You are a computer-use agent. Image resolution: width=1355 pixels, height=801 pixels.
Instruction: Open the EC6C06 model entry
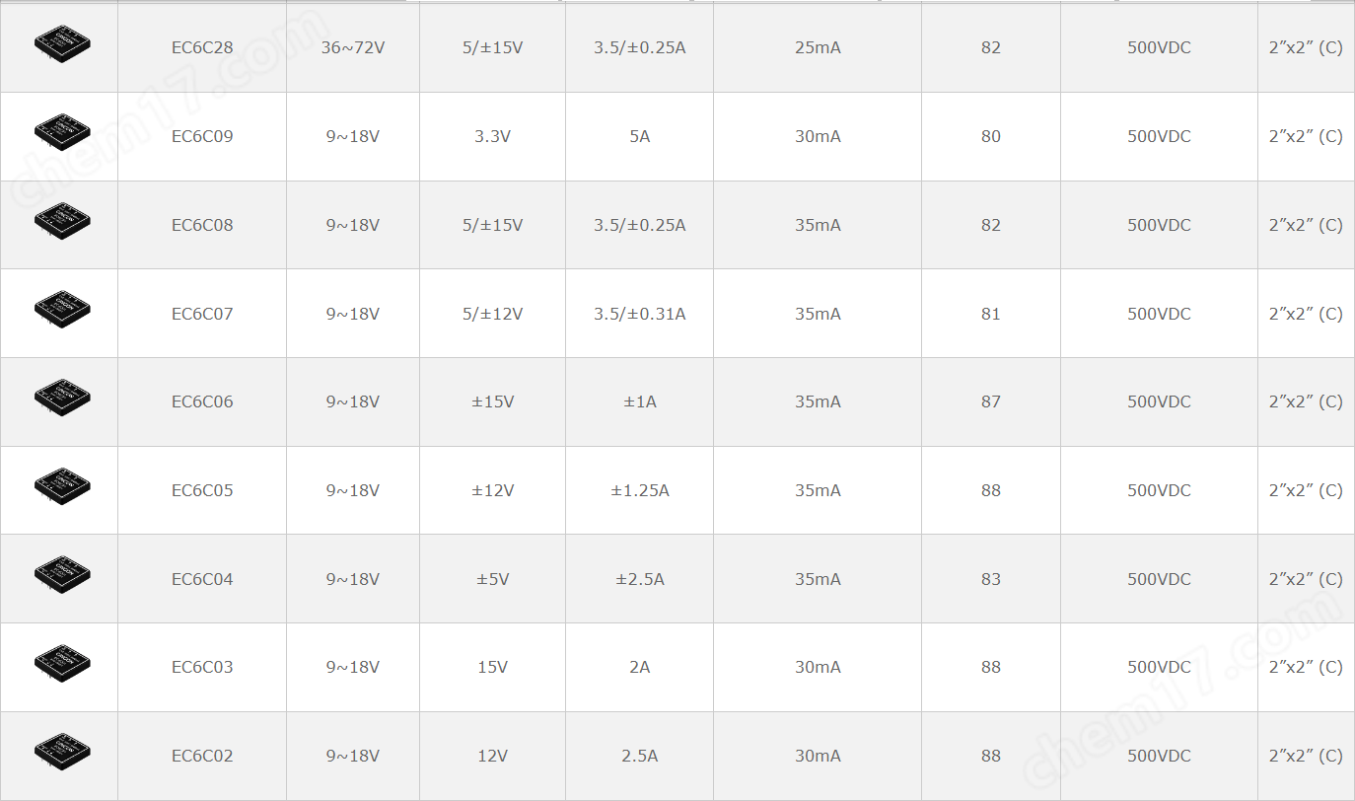202,401
